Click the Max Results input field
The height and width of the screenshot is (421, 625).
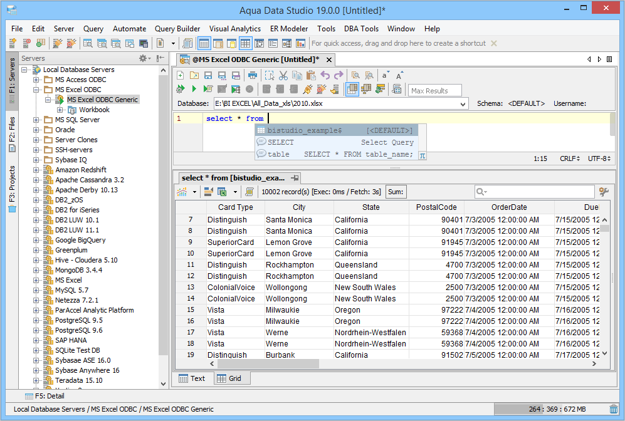434,90
